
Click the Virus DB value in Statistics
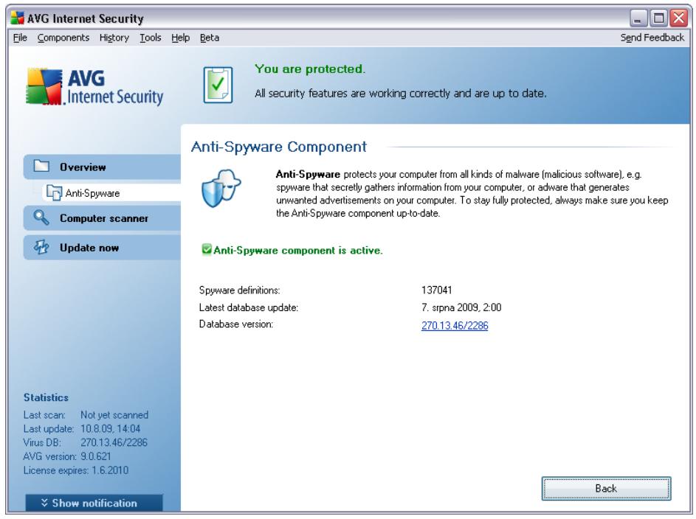[x=114, y=443]
